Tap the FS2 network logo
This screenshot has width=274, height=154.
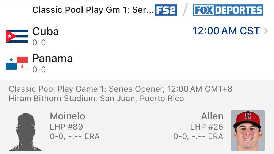click(166, 10)
